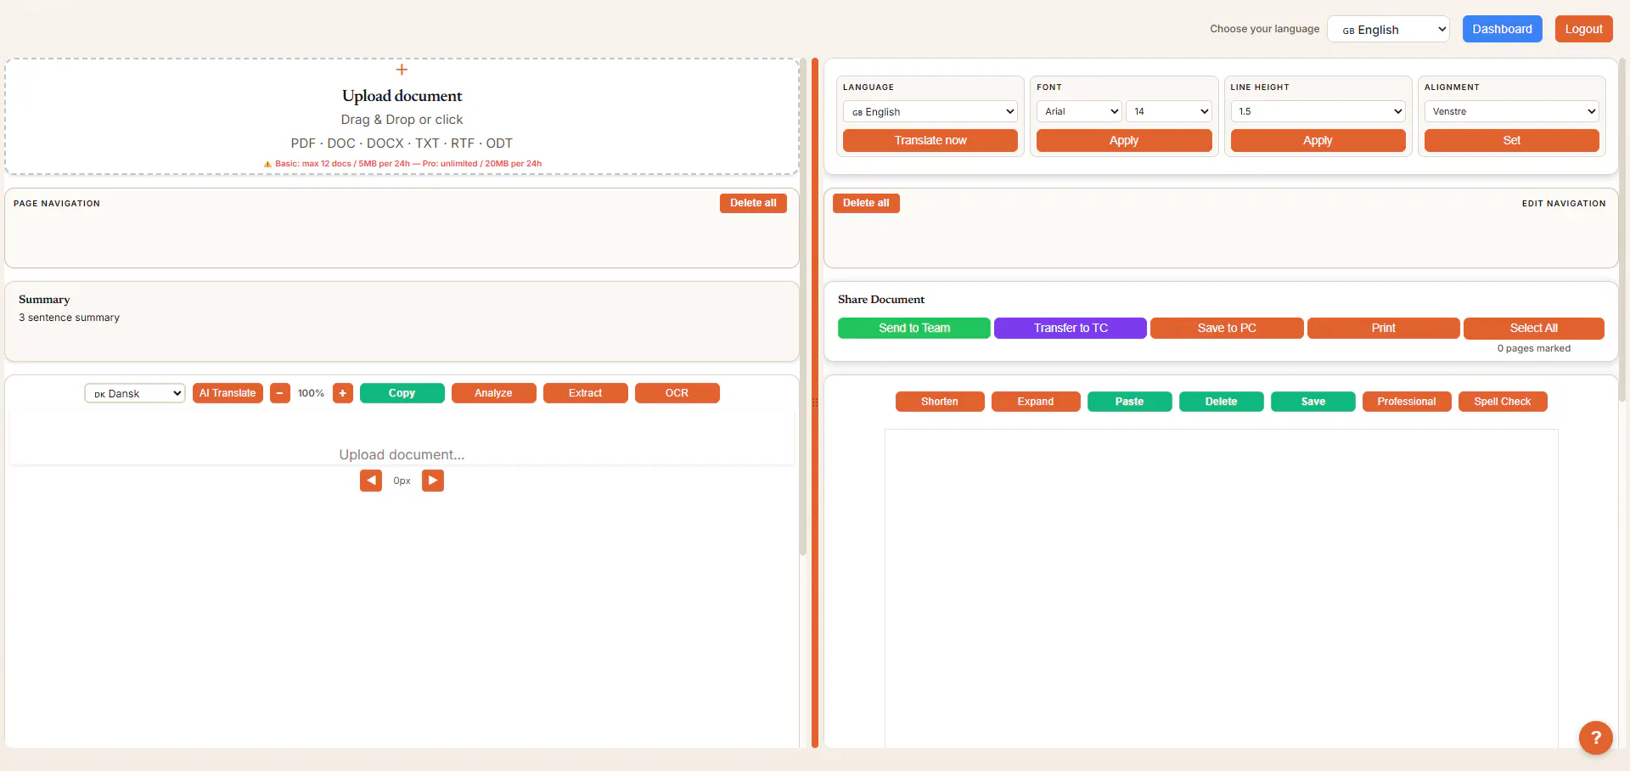Click the Upload document drop zone title
1630x771 pixels.
click(402, 96)
